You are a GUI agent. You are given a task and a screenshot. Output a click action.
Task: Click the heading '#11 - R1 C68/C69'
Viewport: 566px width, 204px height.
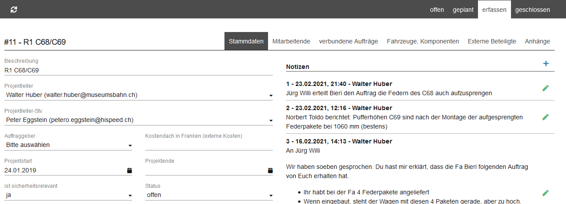(x=35, y=42)
